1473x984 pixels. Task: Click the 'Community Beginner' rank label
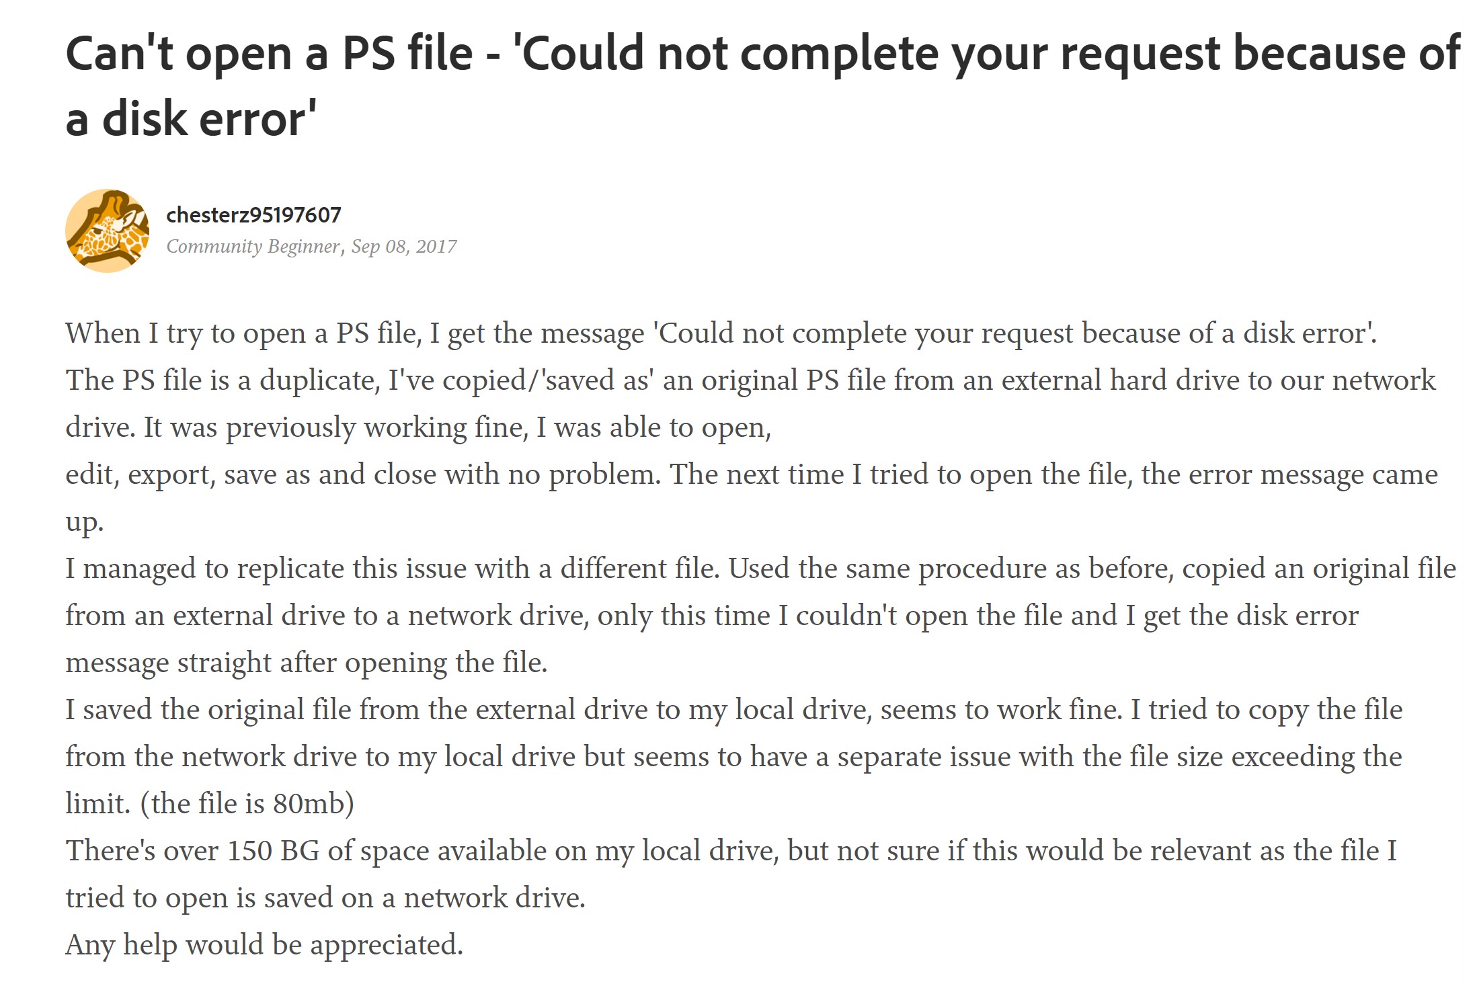[253, 247]
